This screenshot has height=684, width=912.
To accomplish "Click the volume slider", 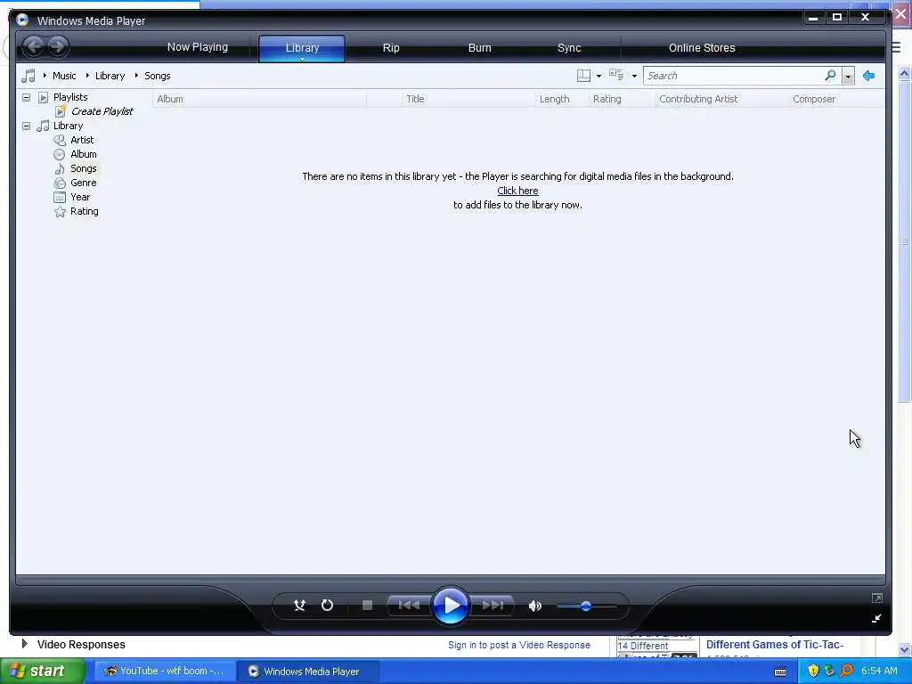I will pyautogui.click(x=586, y=606).
